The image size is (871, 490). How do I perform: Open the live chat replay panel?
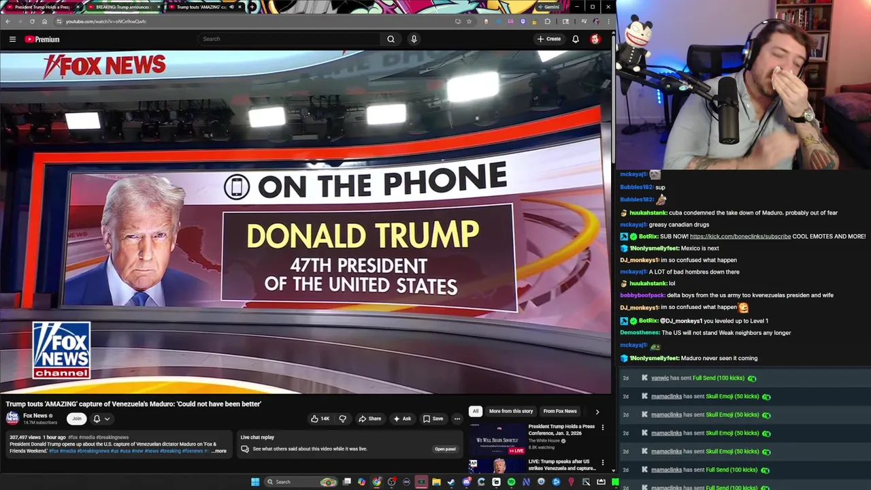point(445,449)
